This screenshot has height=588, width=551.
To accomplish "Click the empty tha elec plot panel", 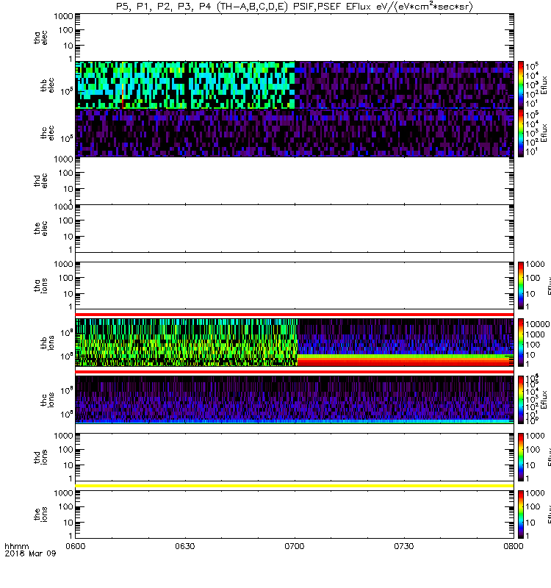I will point(295,37).
